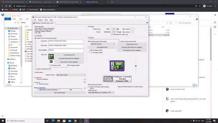Click the browser reload icon
This screenshot has width=218, height=123.
10,6
